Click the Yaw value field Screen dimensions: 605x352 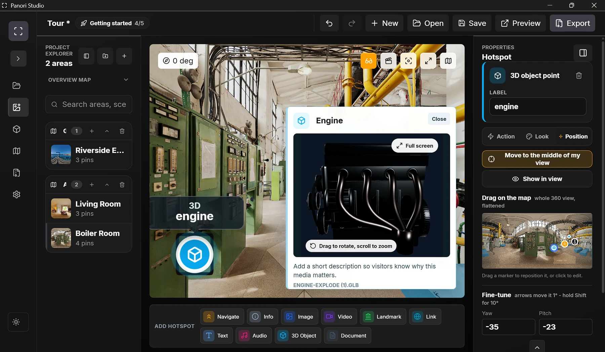click(x=509, y=327)
